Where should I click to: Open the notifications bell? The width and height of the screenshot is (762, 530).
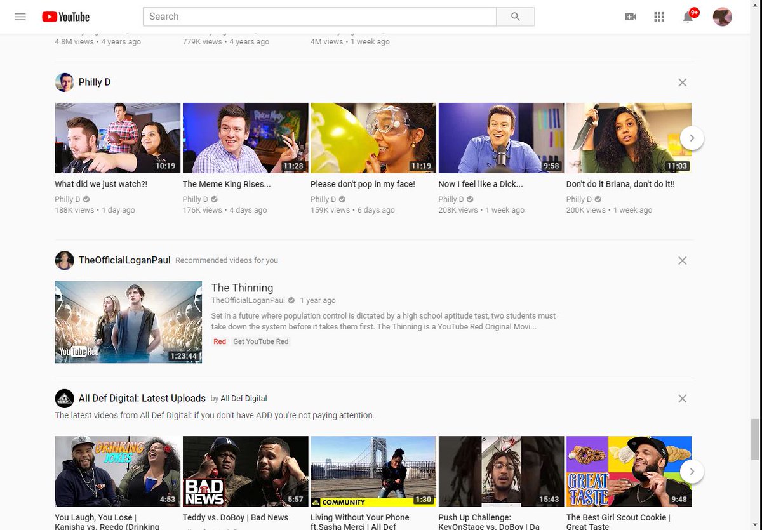(688, 17)
